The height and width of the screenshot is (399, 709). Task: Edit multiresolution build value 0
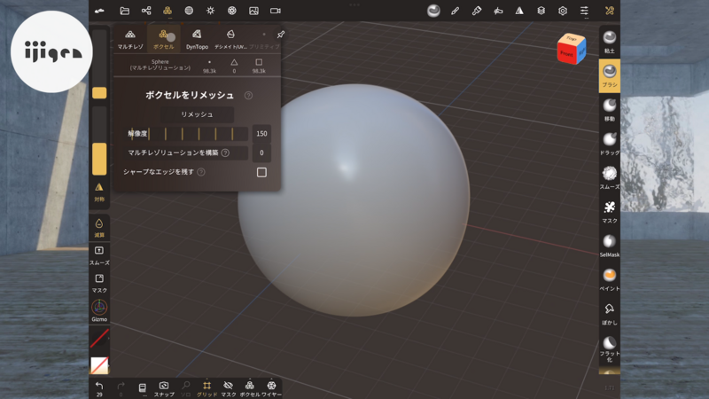(261, 153)
